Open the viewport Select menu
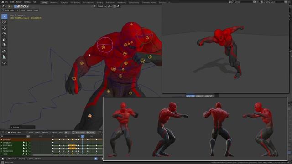 [x=29, y=10]
